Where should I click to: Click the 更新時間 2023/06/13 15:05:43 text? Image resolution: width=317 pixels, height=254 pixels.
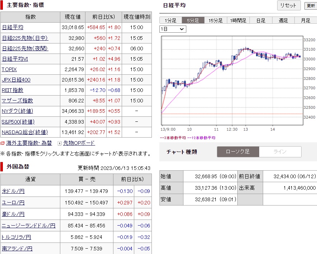click(x=114, y=168)
